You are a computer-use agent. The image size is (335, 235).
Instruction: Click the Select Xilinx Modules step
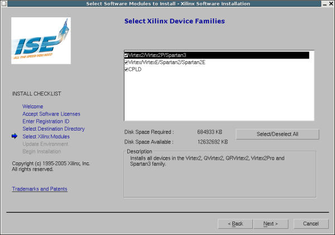coord(46,137)
